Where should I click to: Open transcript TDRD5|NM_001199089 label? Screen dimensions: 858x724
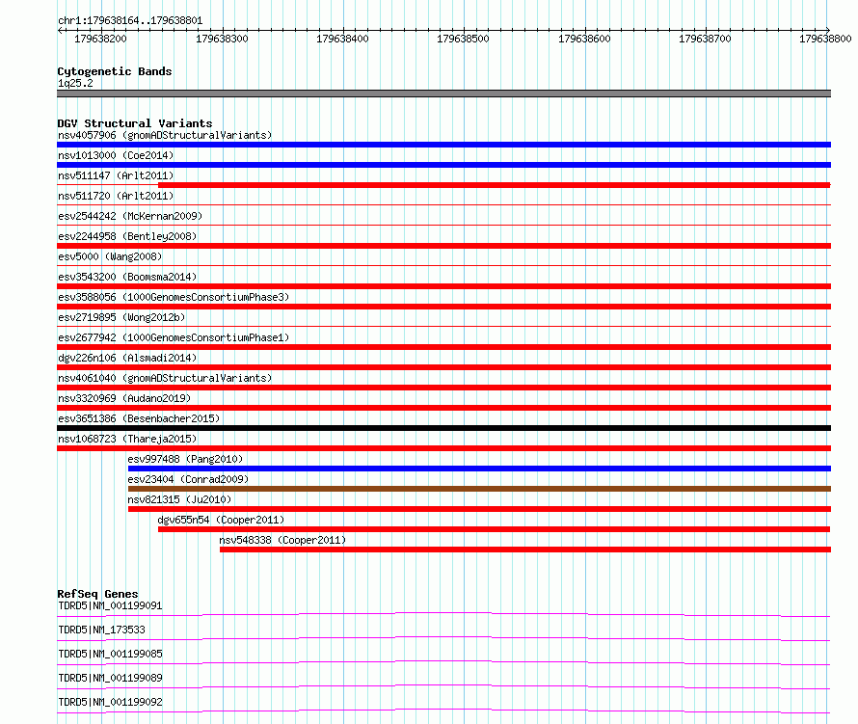pyautogui.click(x=110, y=678)
